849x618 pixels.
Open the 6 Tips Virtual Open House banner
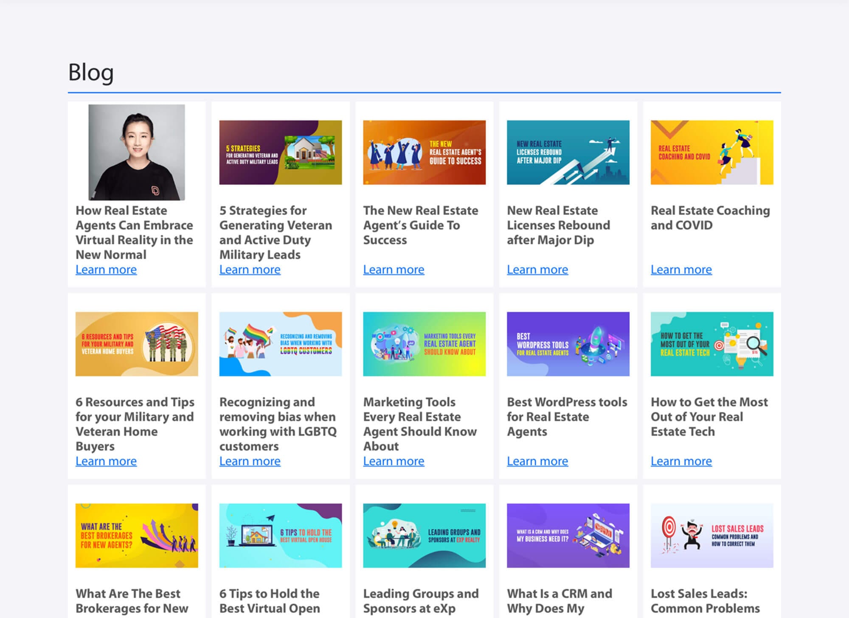coord(281,536)
